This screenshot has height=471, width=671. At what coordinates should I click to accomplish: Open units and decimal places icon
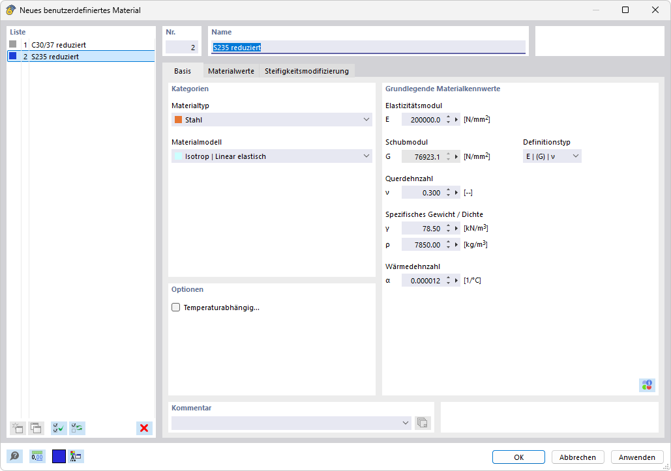click(x=37, y=457)
